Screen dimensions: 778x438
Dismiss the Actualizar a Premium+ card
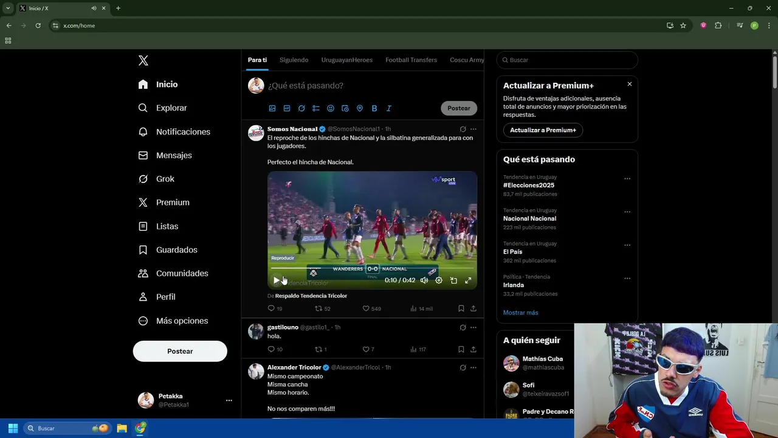pos(630,84)
